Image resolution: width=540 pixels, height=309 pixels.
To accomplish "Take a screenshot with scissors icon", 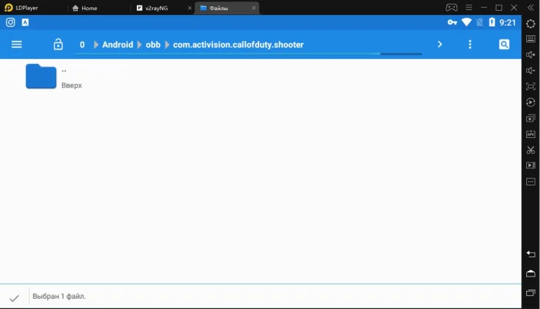I will (x=531, y=150).
